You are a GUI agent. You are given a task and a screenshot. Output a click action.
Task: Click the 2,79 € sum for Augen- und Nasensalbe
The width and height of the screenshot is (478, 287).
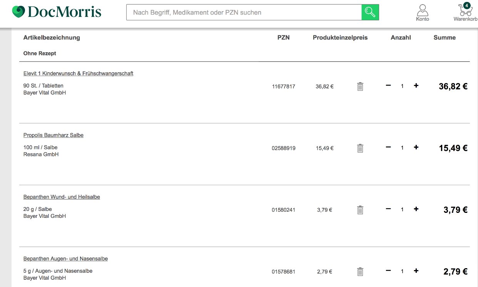[456, 272]
